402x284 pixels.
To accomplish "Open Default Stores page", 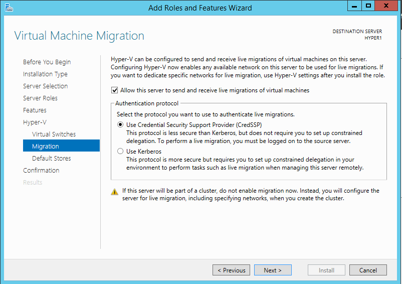I will [x=51, y=159].
